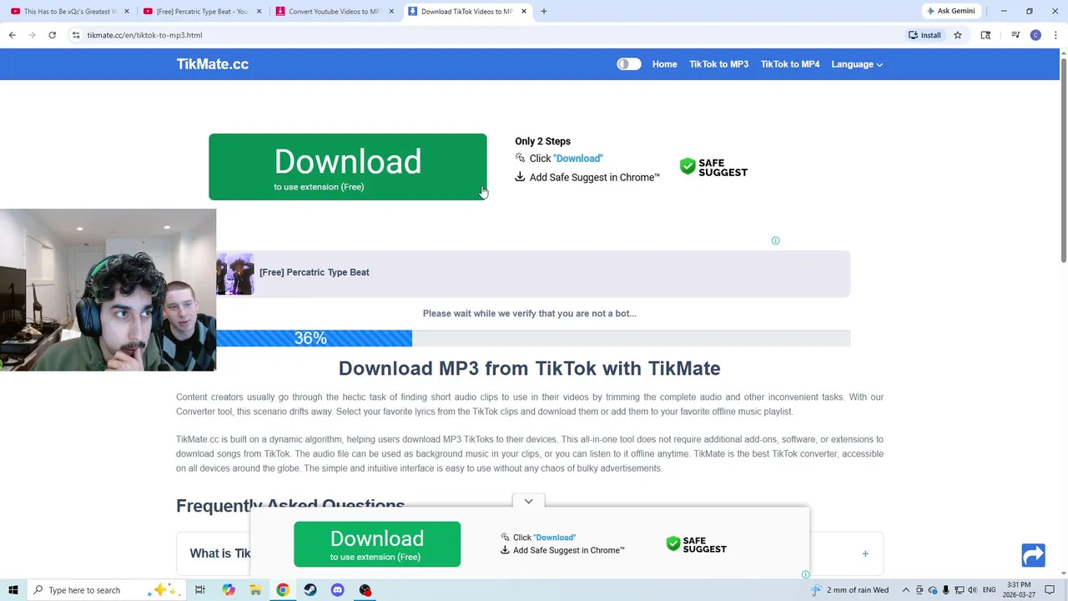This screenshot has width=1068, height=601.
Task: Click the blue "Download" link in steps
Action: [x=577, y=159]
